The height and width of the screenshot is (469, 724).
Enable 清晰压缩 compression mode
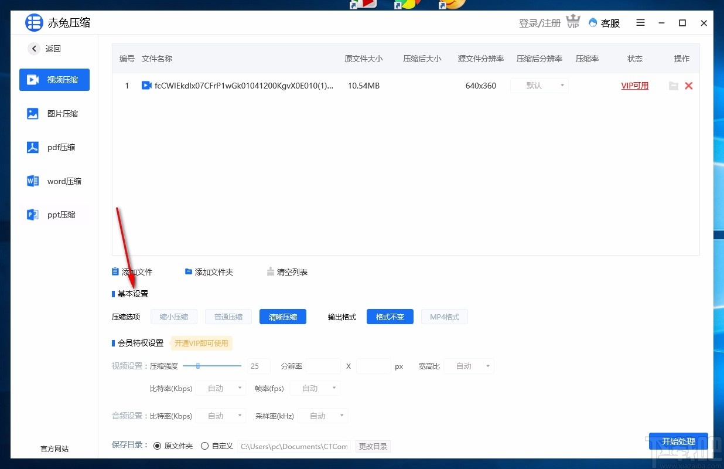[282, 317]
